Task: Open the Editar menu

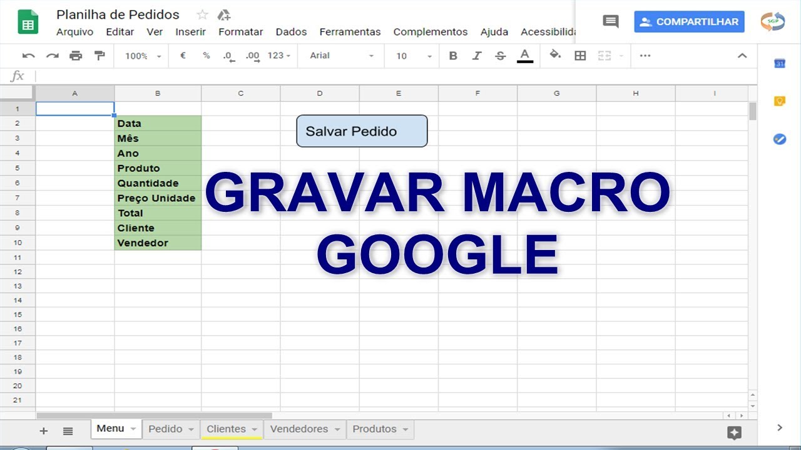Action: coord(120,32)
